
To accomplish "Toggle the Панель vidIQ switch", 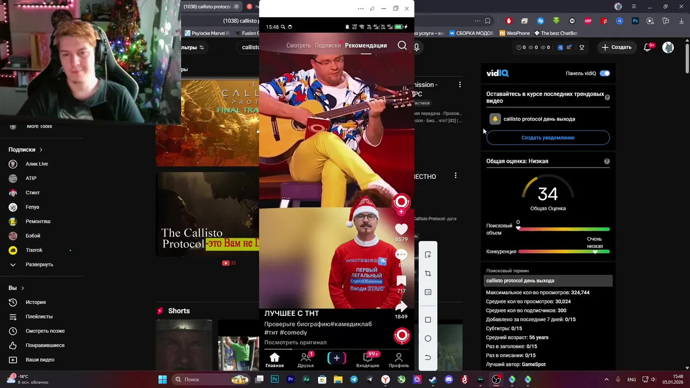I will click(x=605, y=73).
